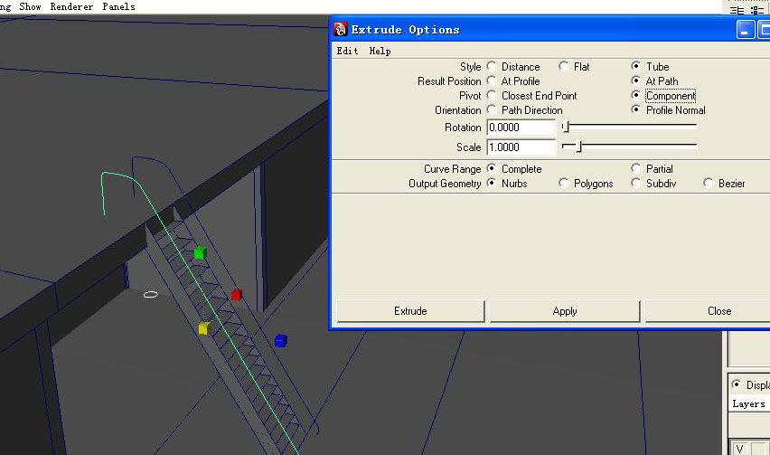
Task: Select the small white circle profile curve
Action: [151, 294]
